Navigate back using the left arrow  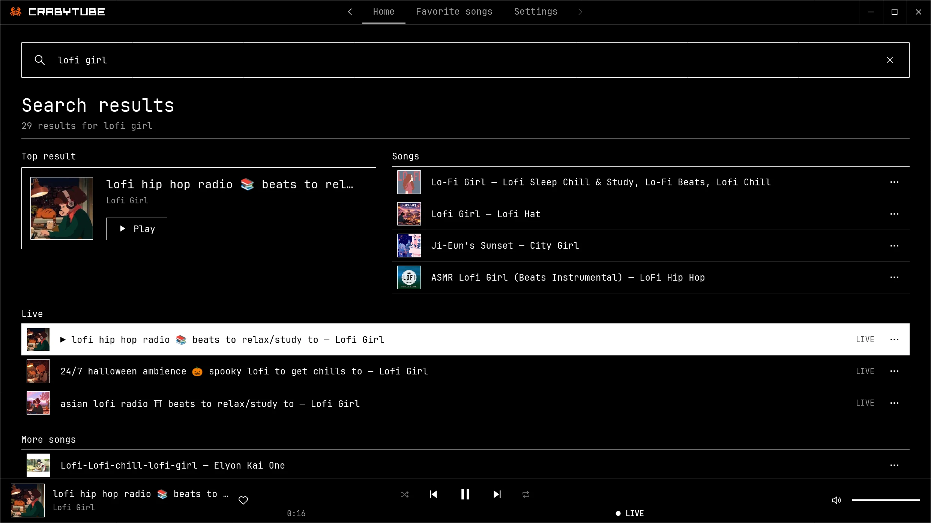coord(350,12)
